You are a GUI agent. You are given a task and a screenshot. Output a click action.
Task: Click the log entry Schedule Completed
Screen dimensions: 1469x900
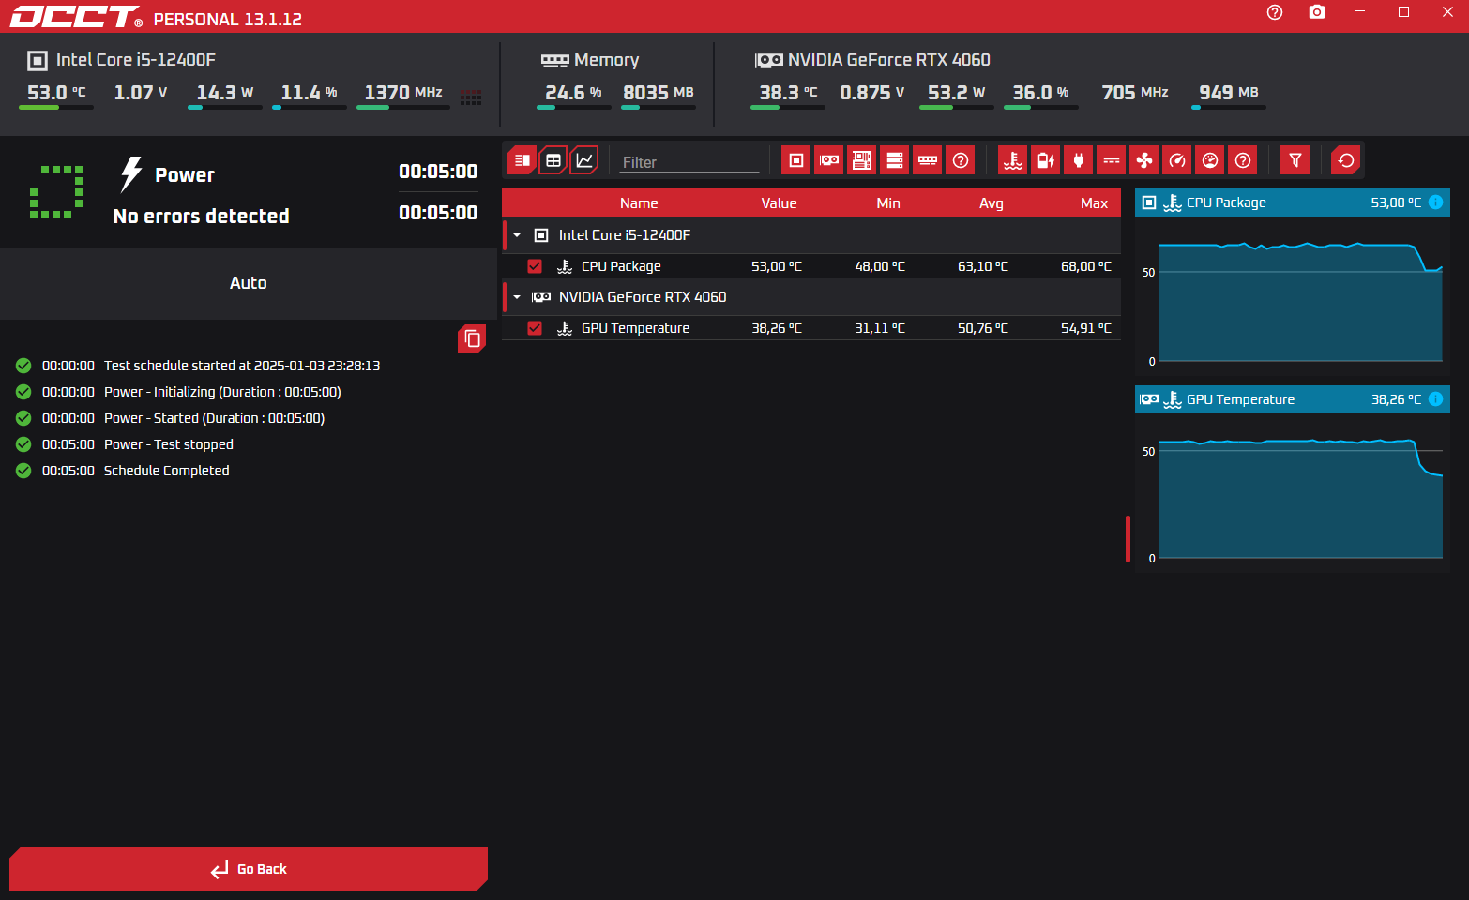[166, 471]
